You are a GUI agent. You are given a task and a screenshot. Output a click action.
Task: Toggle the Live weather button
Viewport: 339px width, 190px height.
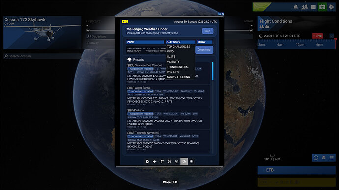click(x=317, y=36)
